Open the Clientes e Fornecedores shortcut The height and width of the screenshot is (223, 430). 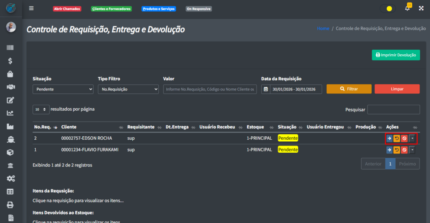coord(111,9)
